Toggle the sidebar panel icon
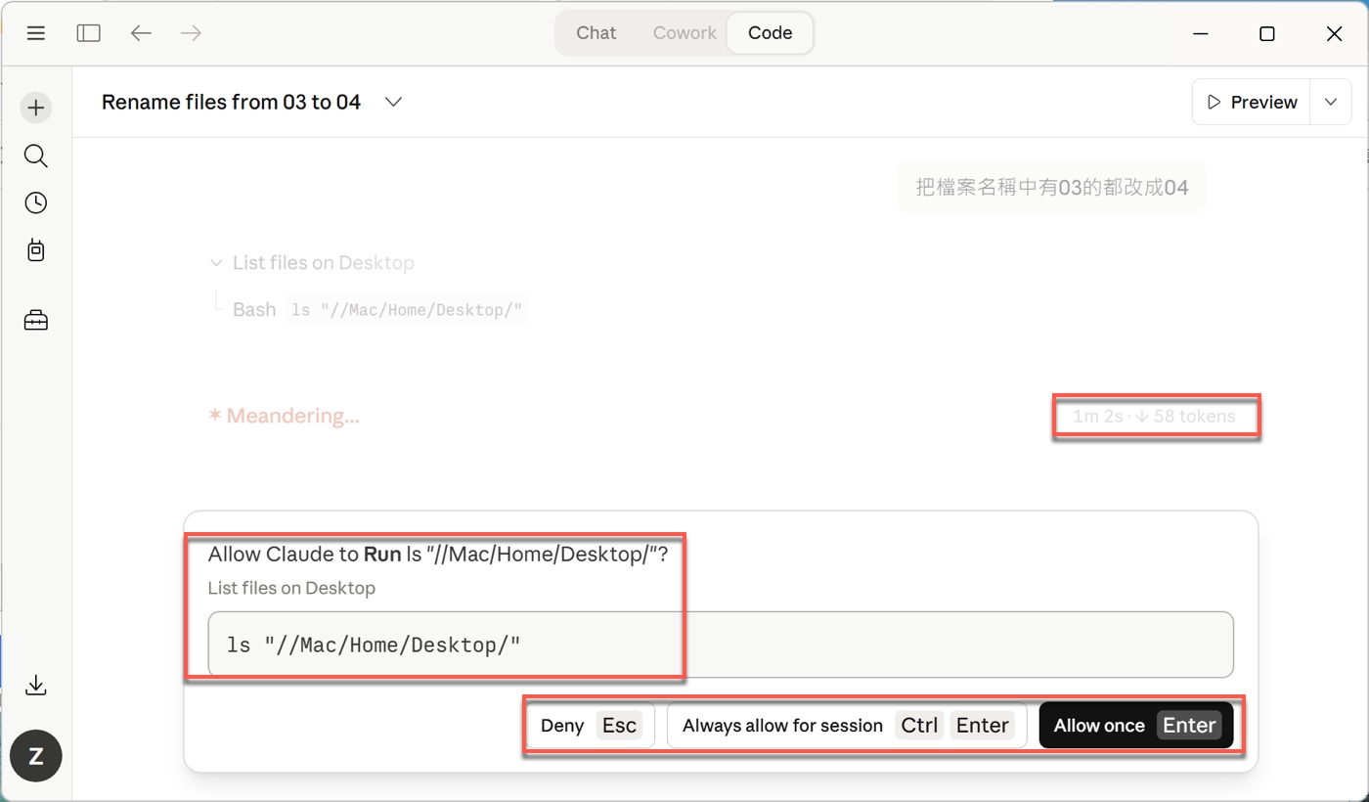Screen dimensions: 1369x802 pyautogui.click(x=89, y=33)
